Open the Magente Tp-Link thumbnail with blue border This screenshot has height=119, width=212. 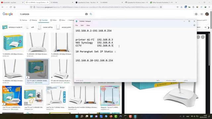pos(110,96)
